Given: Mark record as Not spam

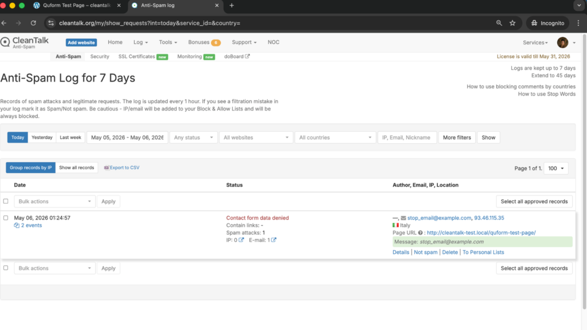Looking at the screenshot, I should tap(426, 252).
